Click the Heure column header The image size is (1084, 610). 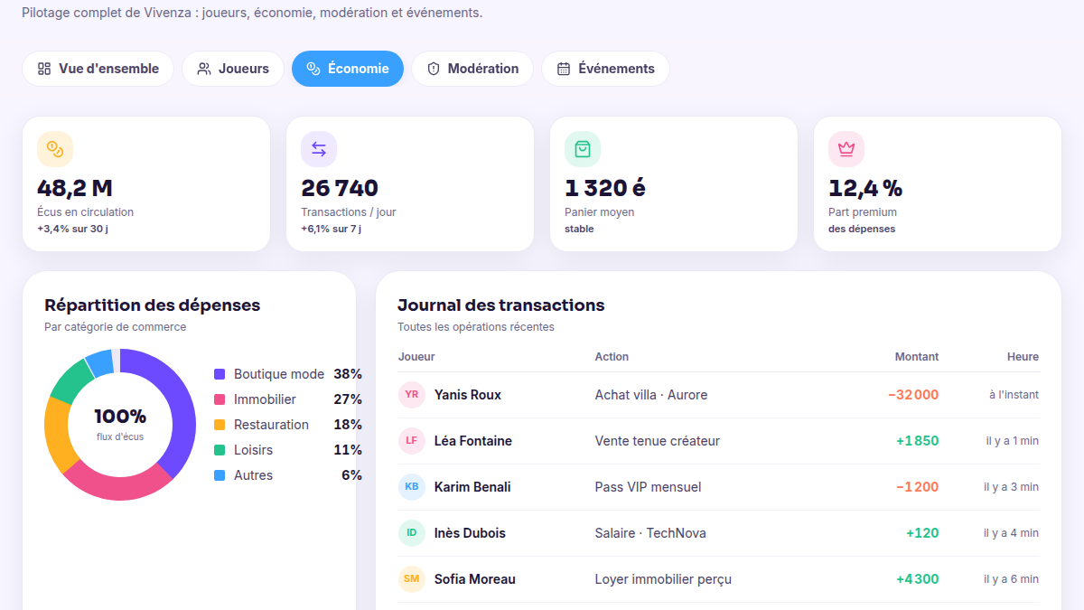point(1023,357)
